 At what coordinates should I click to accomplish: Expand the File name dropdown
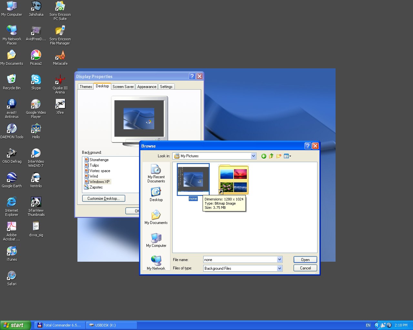279,259
